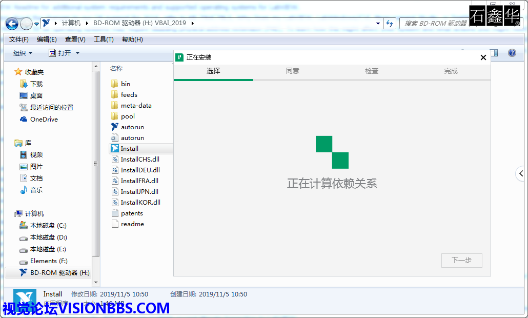The height and width of the screenshot is (318, 528).
Task: Click the navigation pane vertical scrollbar
Action: click(x=95, y=164)
